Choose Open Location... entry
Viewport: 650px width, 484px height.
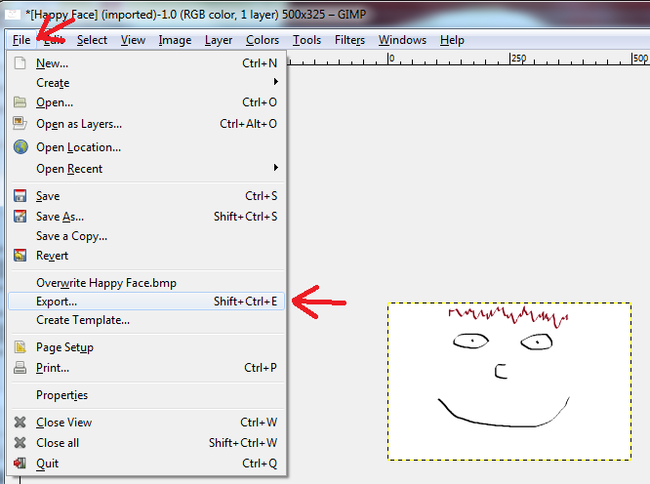pyautogui.click(x=146, y=147)
